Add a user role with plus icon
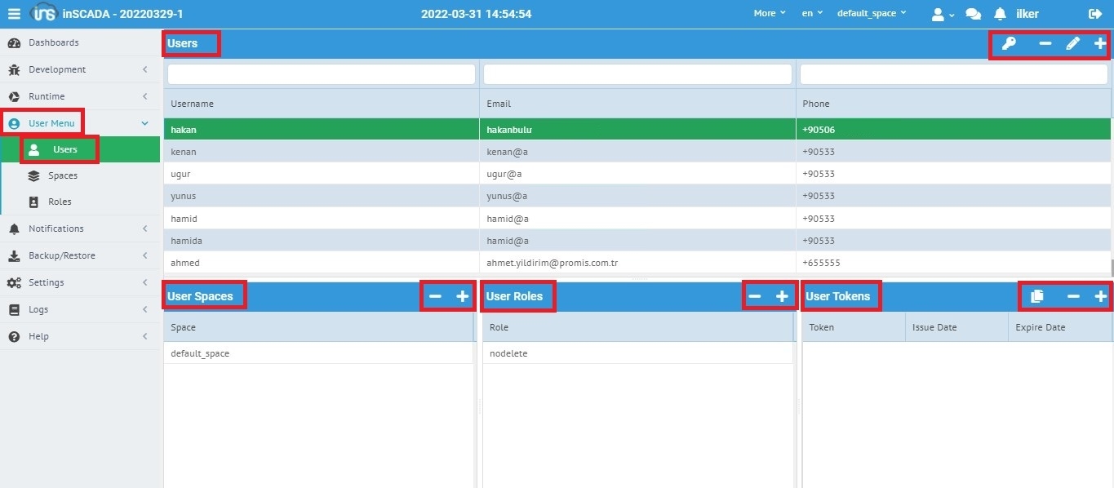The image size is (1114, 488). [781, 296]
